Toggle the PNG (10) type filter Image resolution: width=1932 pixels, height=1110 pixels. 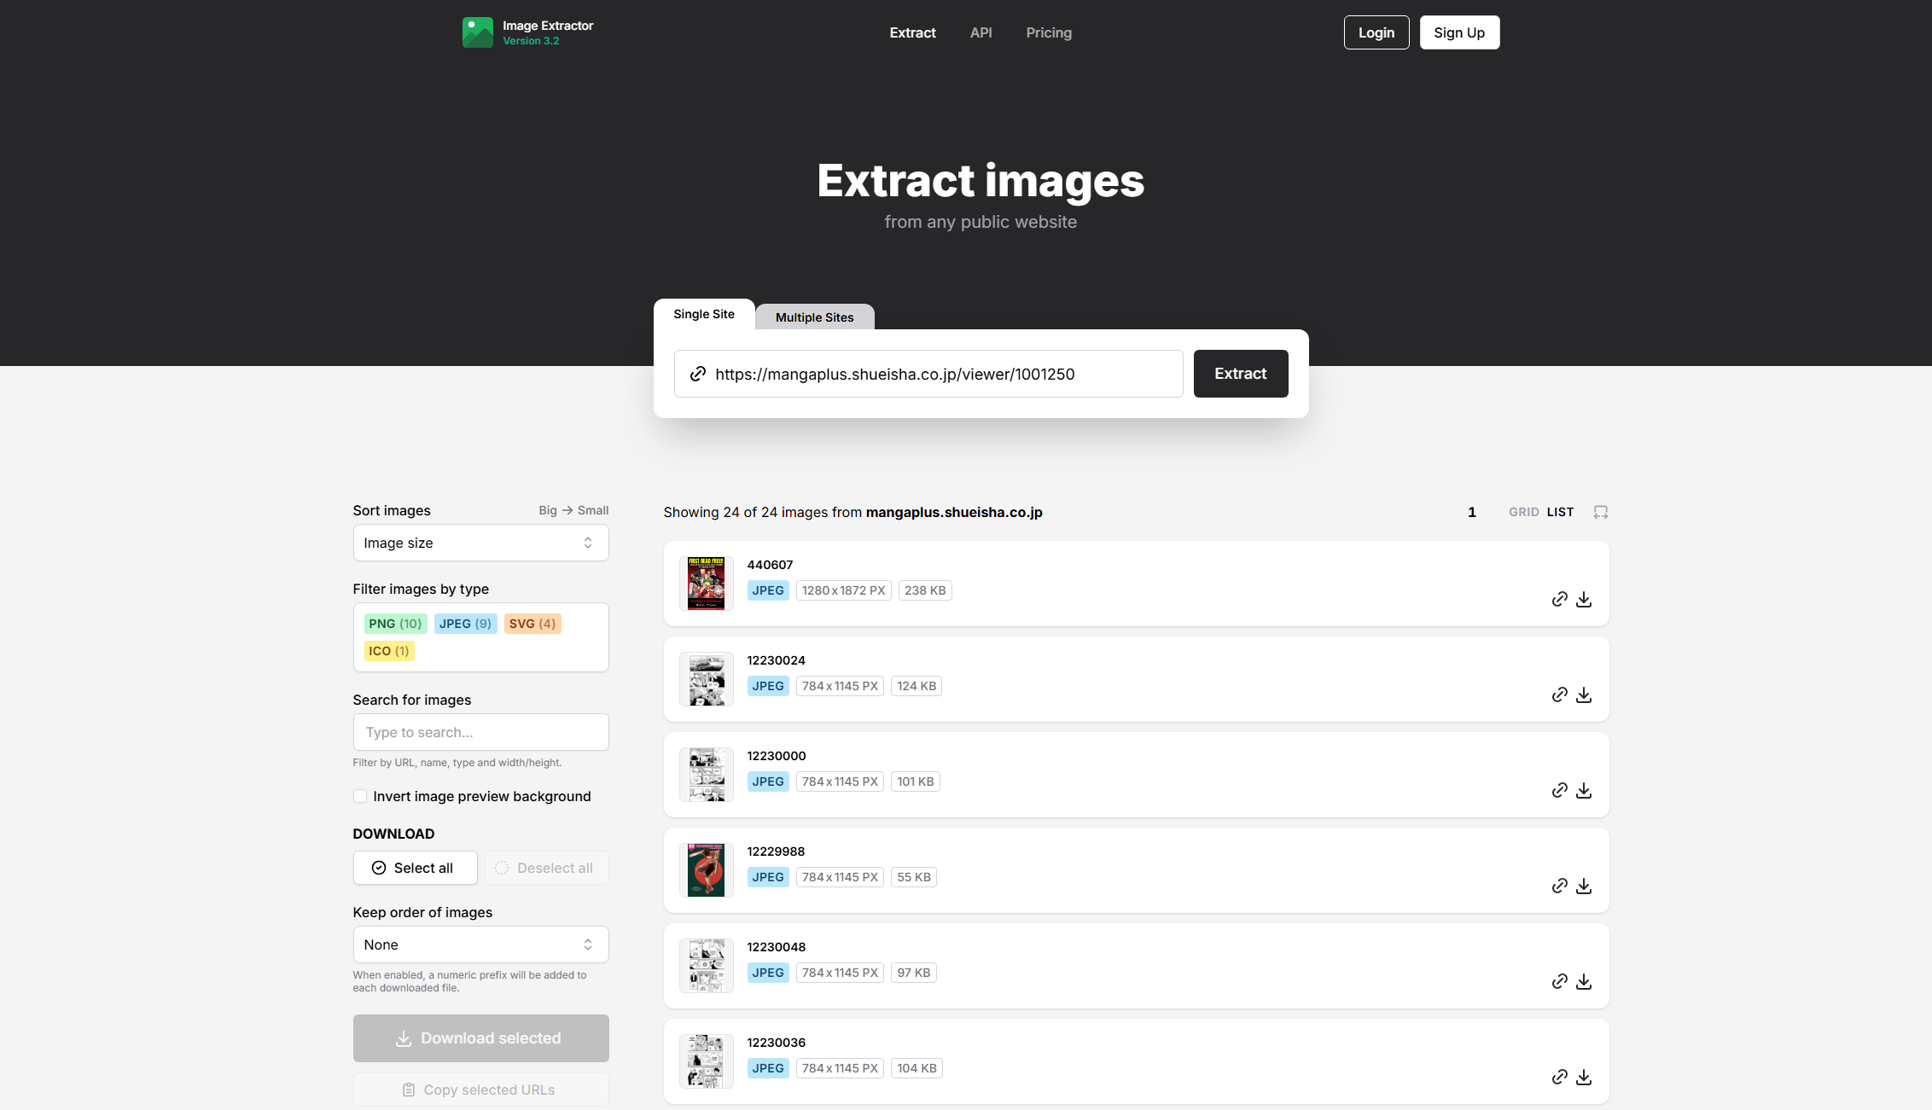coord(395,624)
